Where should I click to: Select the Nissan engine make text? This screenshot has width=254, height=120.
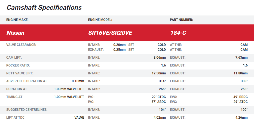click(x=16, y=33)
